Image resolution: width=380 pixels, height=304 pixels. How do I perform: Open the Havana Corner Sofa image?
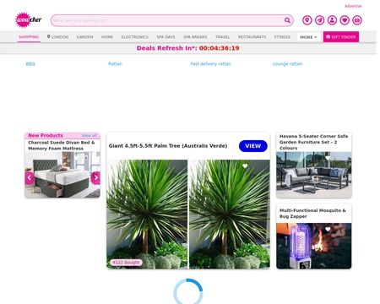click(314, 175)
